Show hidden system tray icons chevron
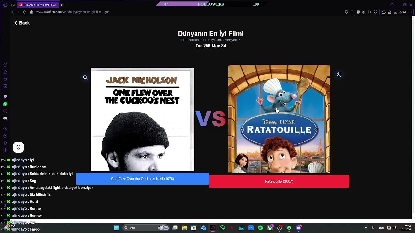This screenshot has height=233, width=415. pyautogui.click(x=366, y=228)
